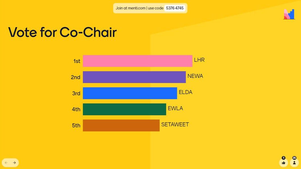Image resolution: width=301 pixels, height=169 pixels.
Task: Select the orange SETAWEET bar
Action: point(121,125)
